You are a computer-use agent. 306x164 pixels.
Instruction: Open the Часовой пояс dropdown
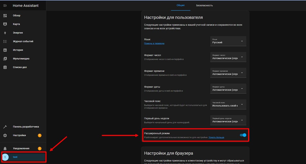pyautogui.click(x=228, y=104)
